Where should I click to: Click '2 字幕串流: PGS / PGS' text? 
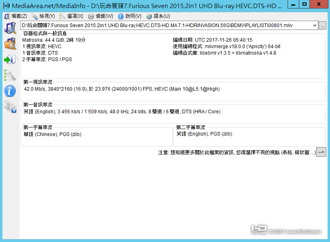(x=47, y=59)
